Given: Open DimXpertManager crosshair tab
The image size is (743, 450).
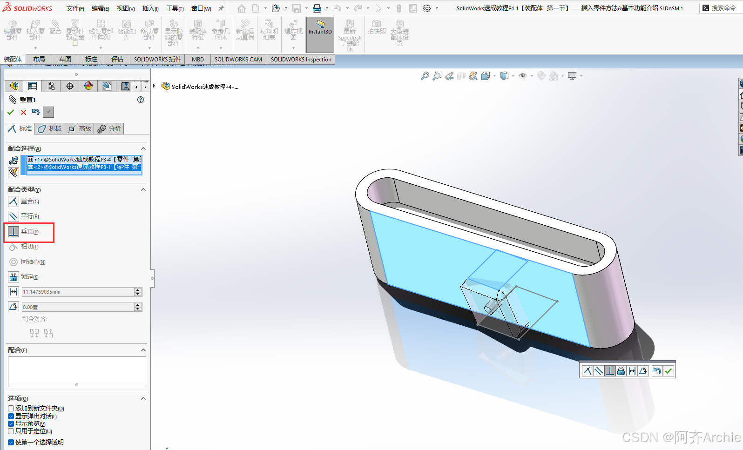Looking at the screenshot, I should 70,86.
